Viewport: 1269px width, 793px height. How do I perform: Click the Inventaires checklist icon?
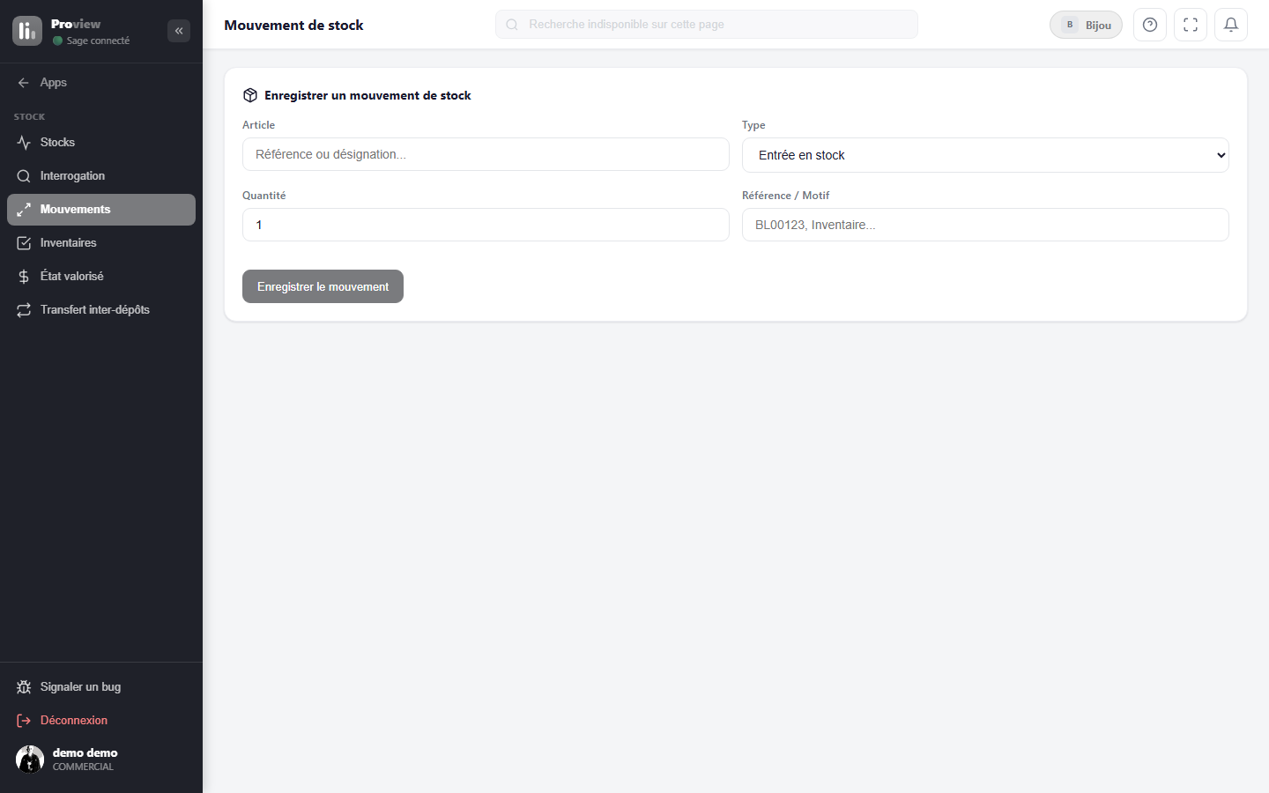point(24,243)
